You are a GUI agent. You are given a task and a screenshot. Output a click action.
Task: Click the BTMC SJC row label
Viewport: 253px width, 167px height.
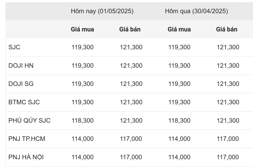coord(24,102)
